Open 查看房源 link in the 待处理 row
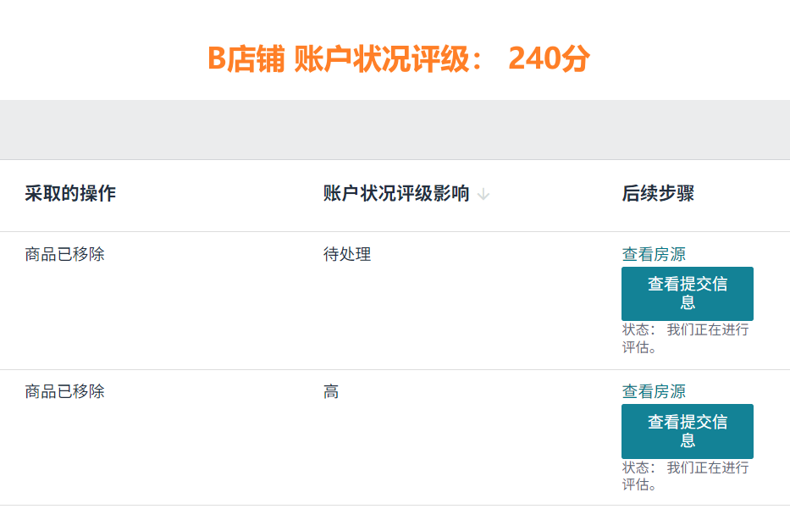The width and height of the screenshot is (790, 531). point(654,254)
